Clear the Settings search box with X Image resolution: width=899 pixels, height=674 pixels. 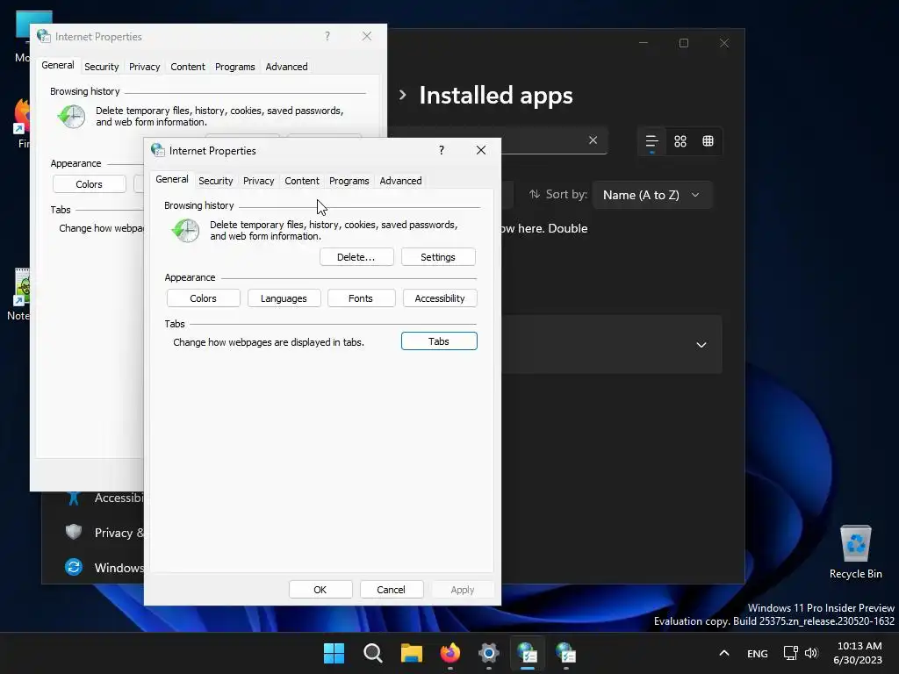(593, 140)
